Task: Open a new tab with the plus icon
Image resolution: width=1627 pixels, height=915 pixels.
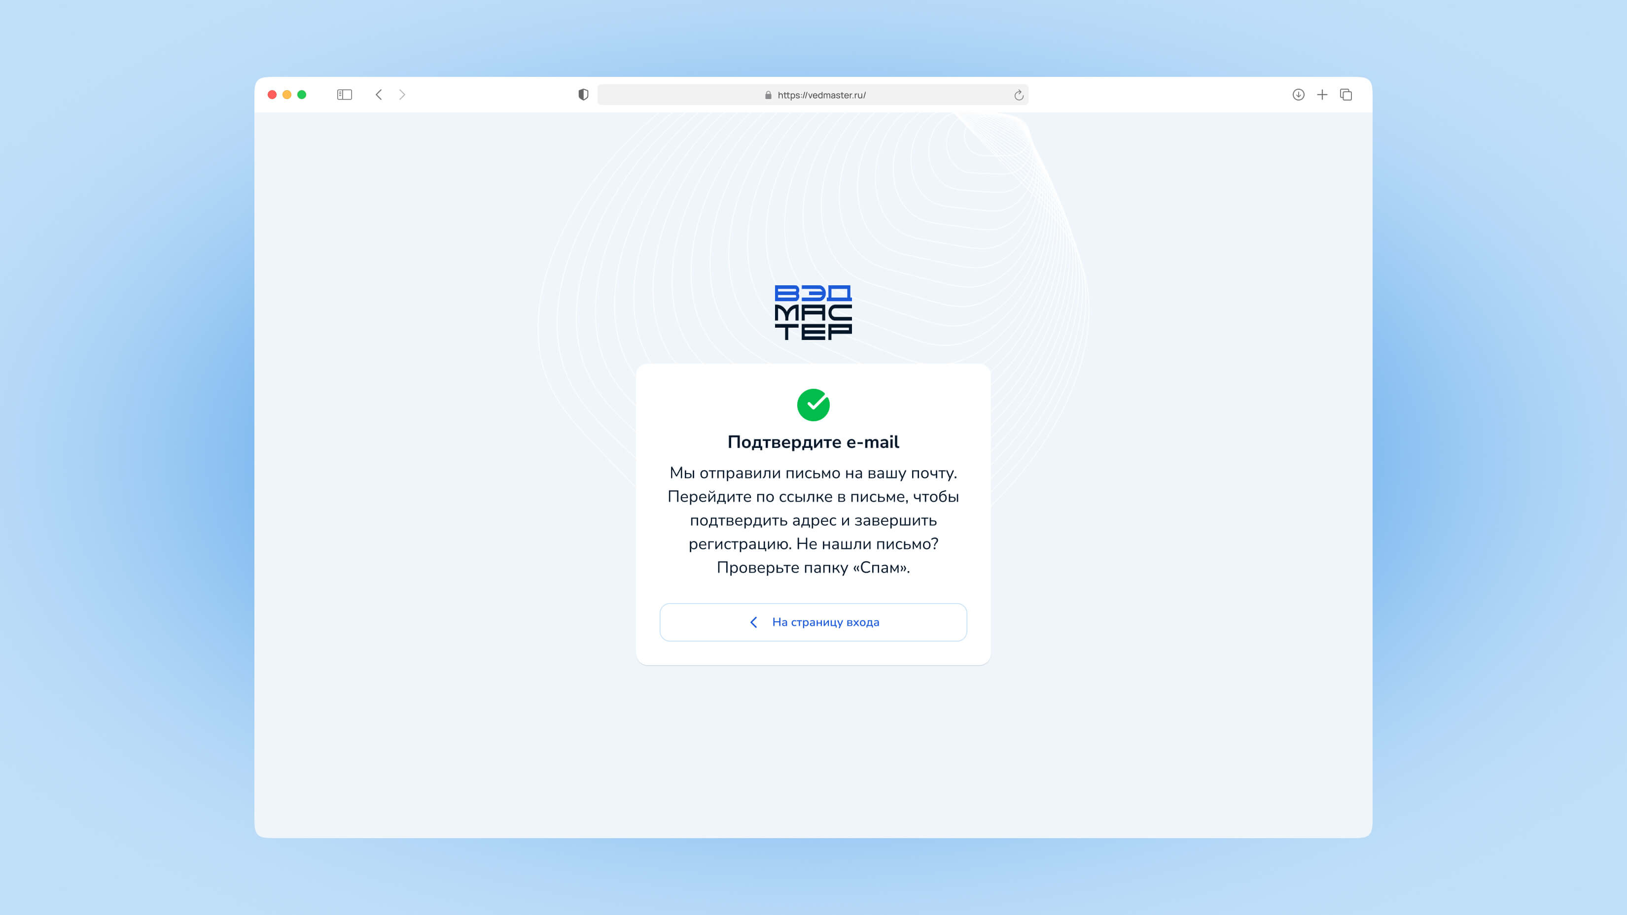Action: pos(1322,95)
